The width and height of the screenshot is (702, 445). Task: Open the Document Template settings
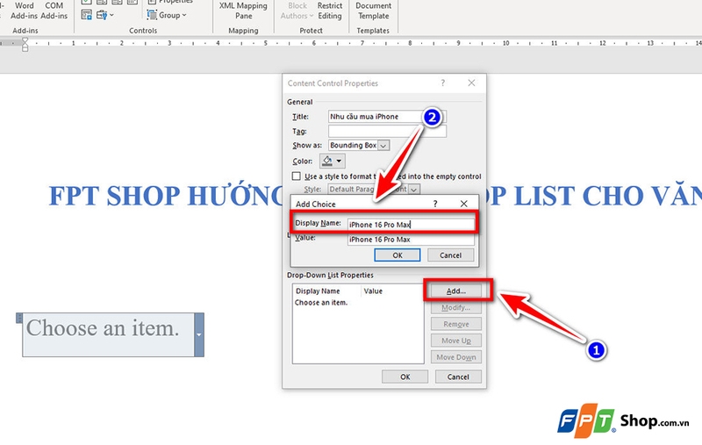pyautogui.click(x=374, y=11)
